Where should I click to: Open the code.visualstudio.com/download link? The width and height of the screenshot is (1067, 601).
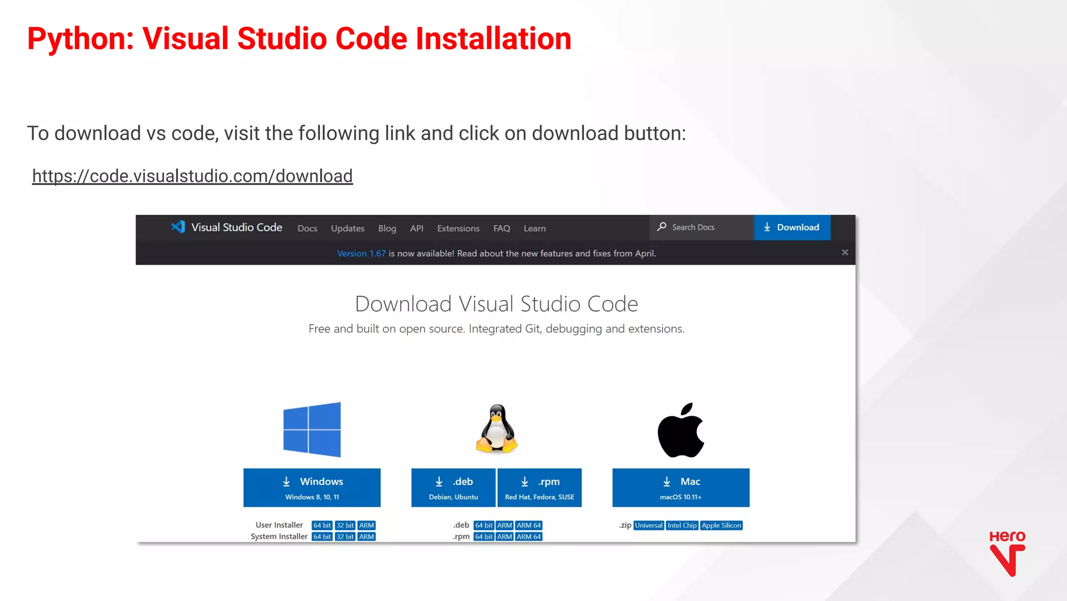point(192,176)
